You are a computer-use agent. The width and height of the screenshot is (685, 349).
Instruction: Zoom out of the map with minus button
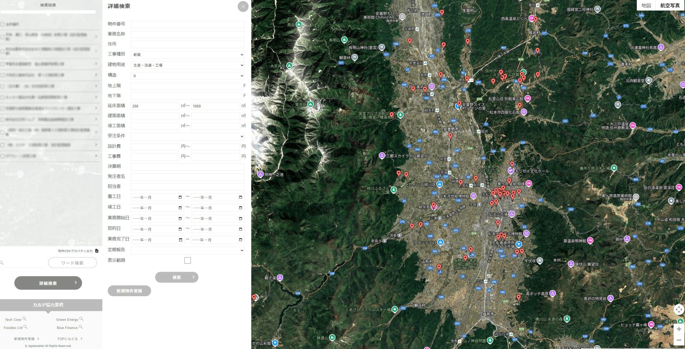(x=679, y=340)
